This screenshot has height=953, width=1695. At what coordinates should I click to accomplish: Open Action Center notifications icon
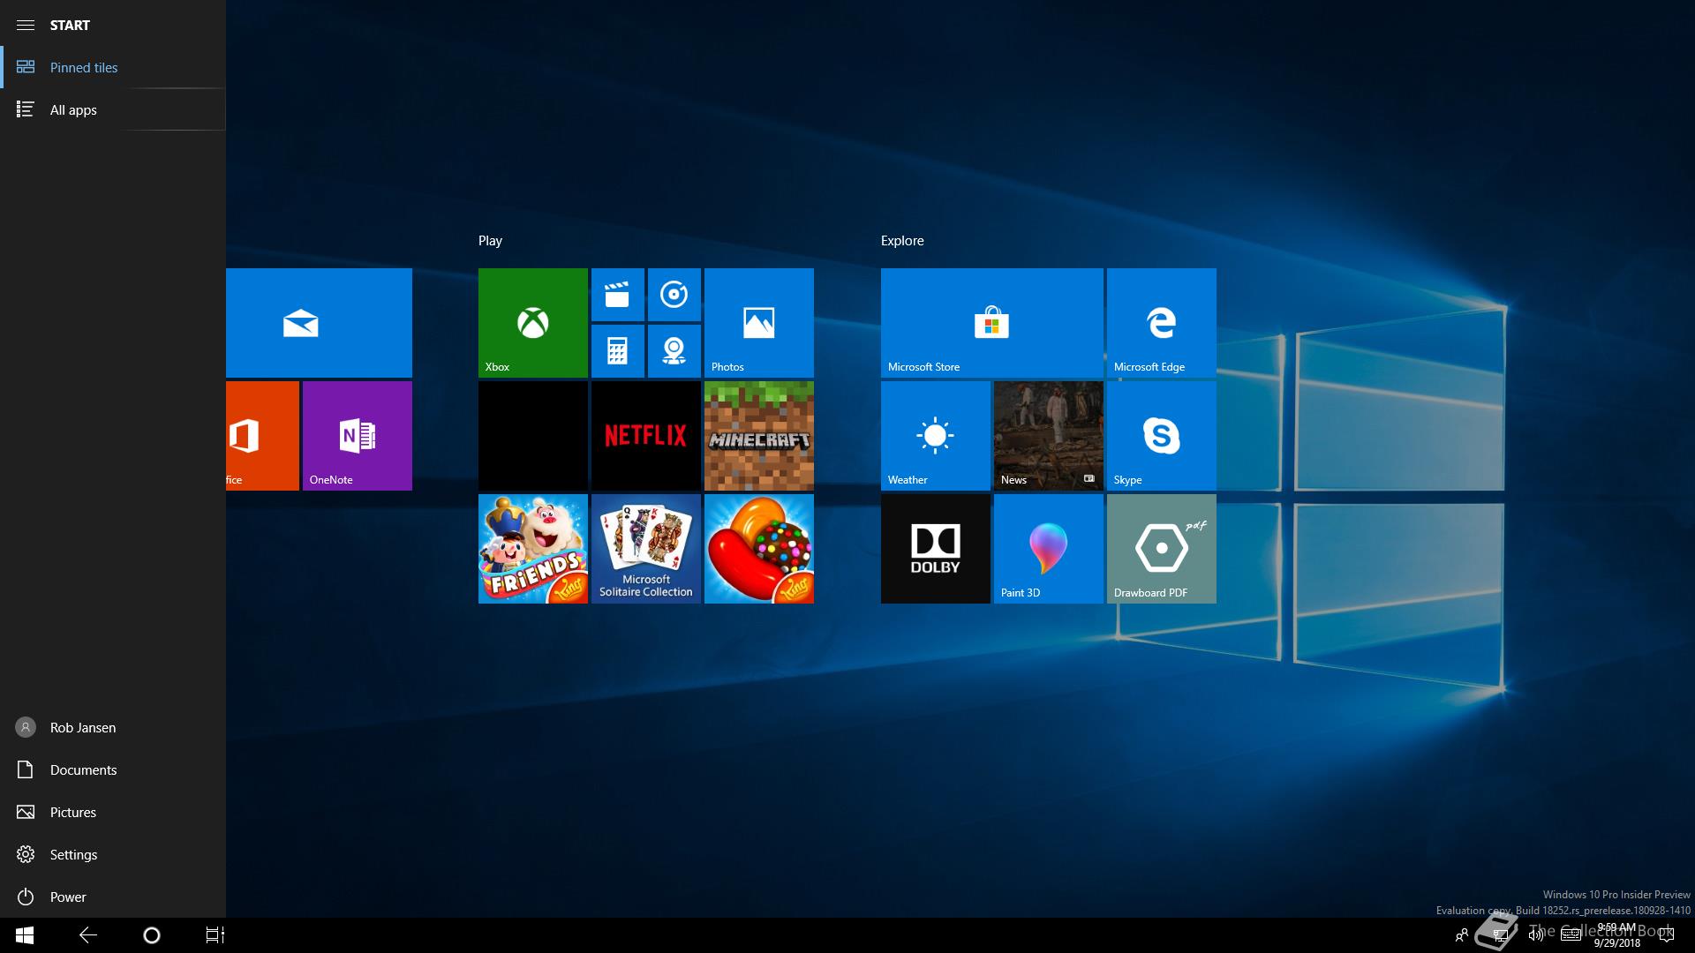click(1667, 935)
